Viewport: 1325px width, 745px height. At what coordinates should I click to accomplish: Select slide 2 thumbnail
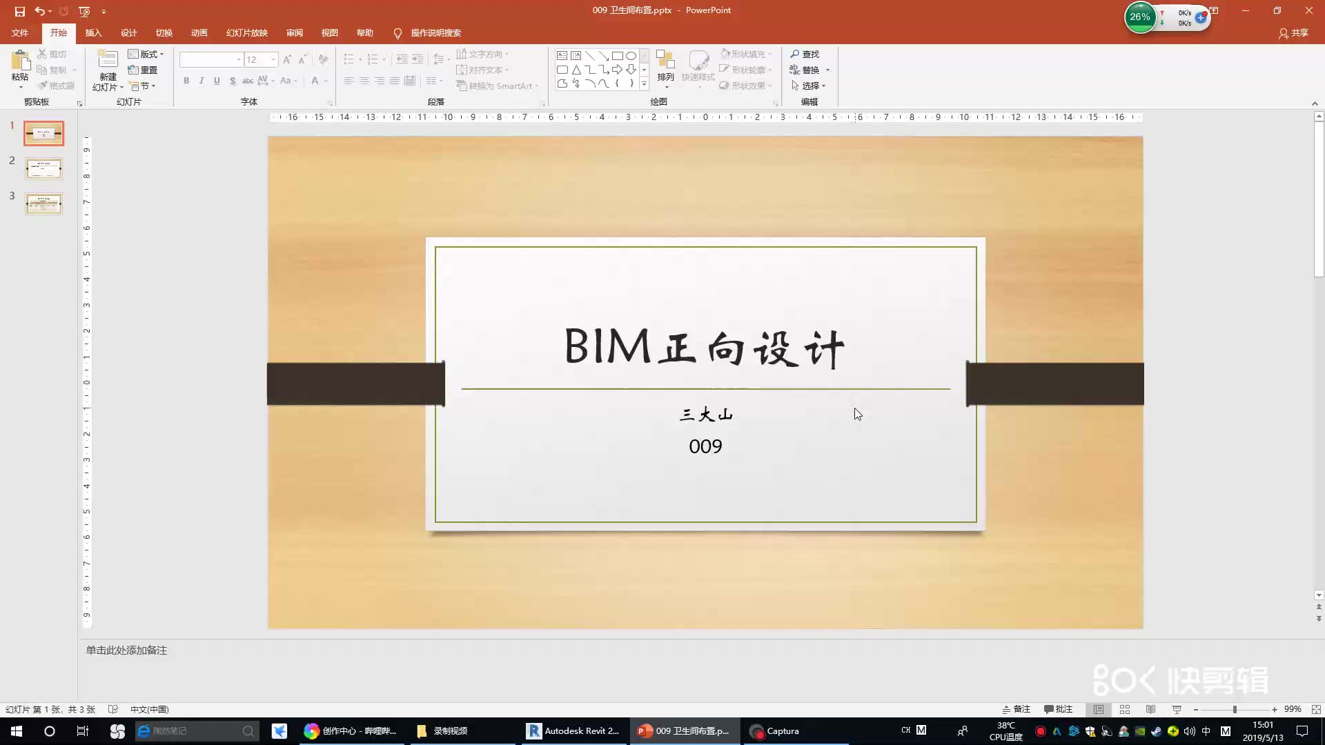43,168
